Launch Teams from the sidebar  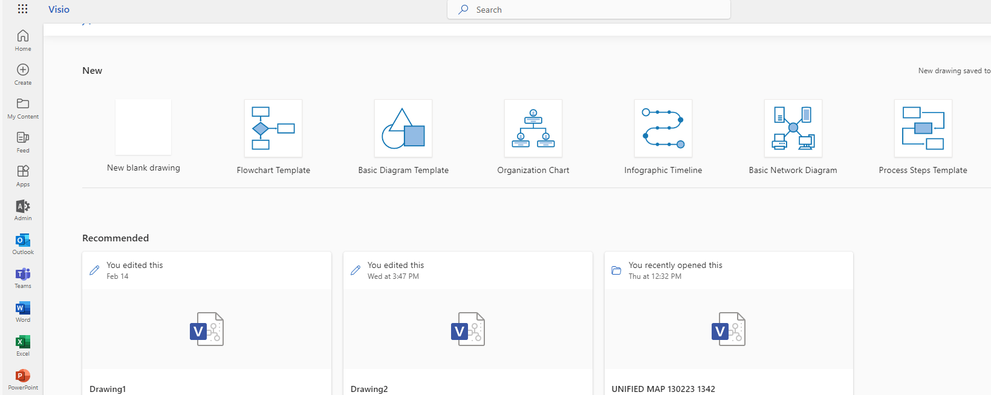pos(23,277)
